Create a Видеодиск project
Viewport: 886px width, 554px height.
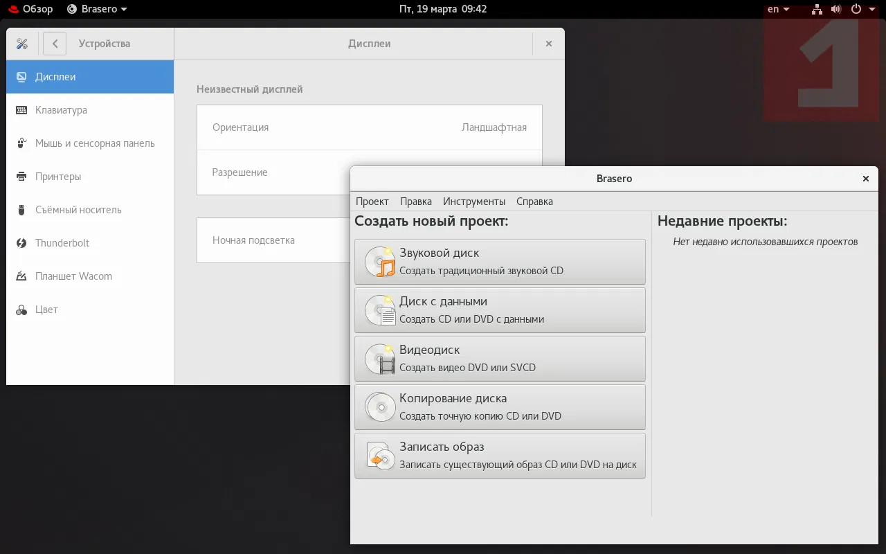500,359
